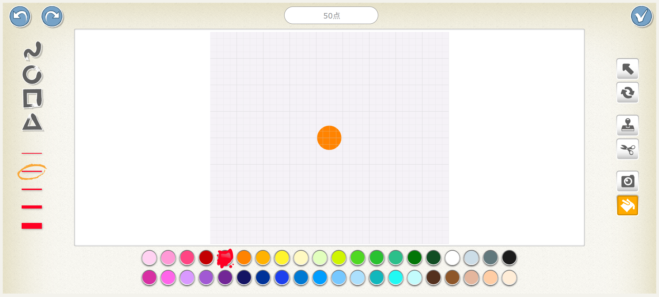Choose the arrow selection tool
This screenshot has height=297, width=659.
[627, 69]
